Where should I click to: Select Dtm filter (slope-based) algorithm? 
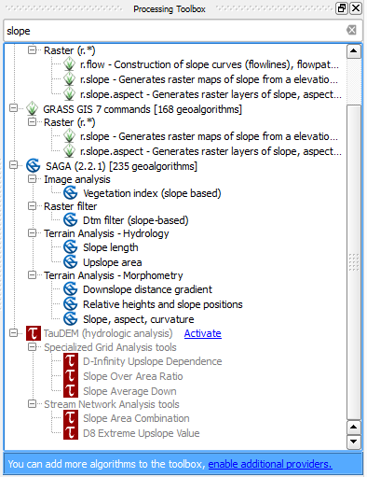click(x=136, y=220)
